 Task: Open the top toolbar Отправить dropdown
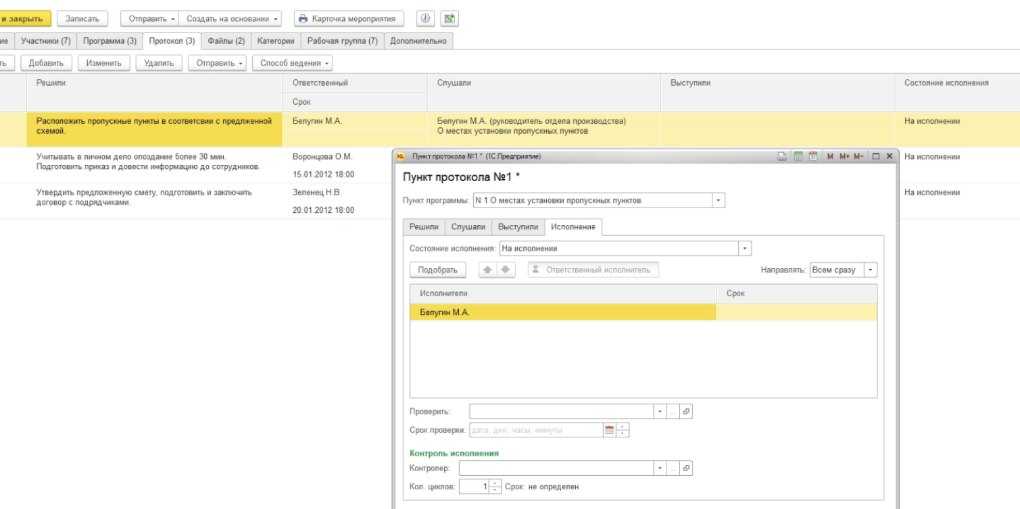coord(149,19)
